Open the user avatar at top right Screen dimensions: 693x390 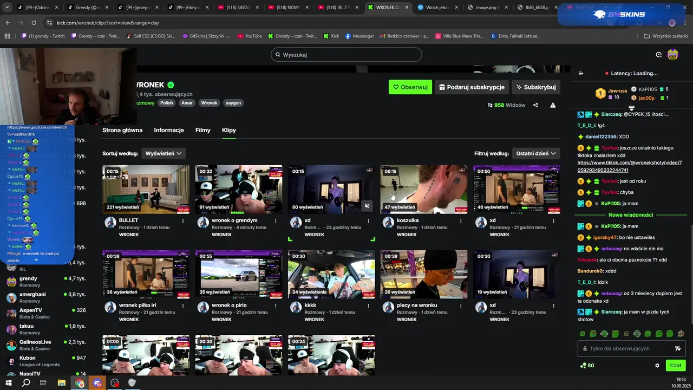[673, 55]
